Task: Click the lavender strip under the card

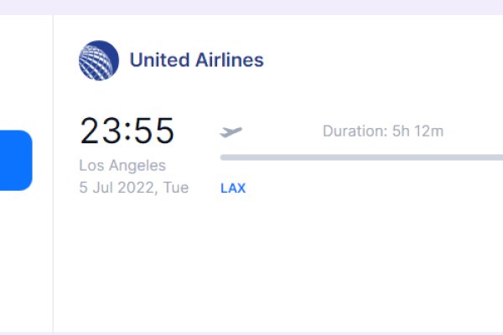Action: [251, 332]
